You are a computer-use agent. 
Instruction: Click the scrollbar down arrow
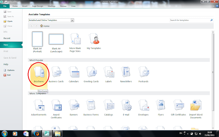213,128
